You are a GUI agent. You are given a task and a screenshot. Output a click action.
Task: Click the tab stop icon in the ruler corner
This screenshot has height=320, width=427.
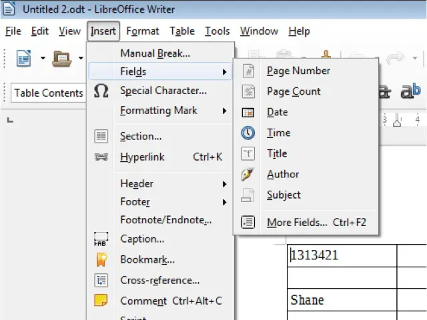pyautogui.click(x=10, y=120)
